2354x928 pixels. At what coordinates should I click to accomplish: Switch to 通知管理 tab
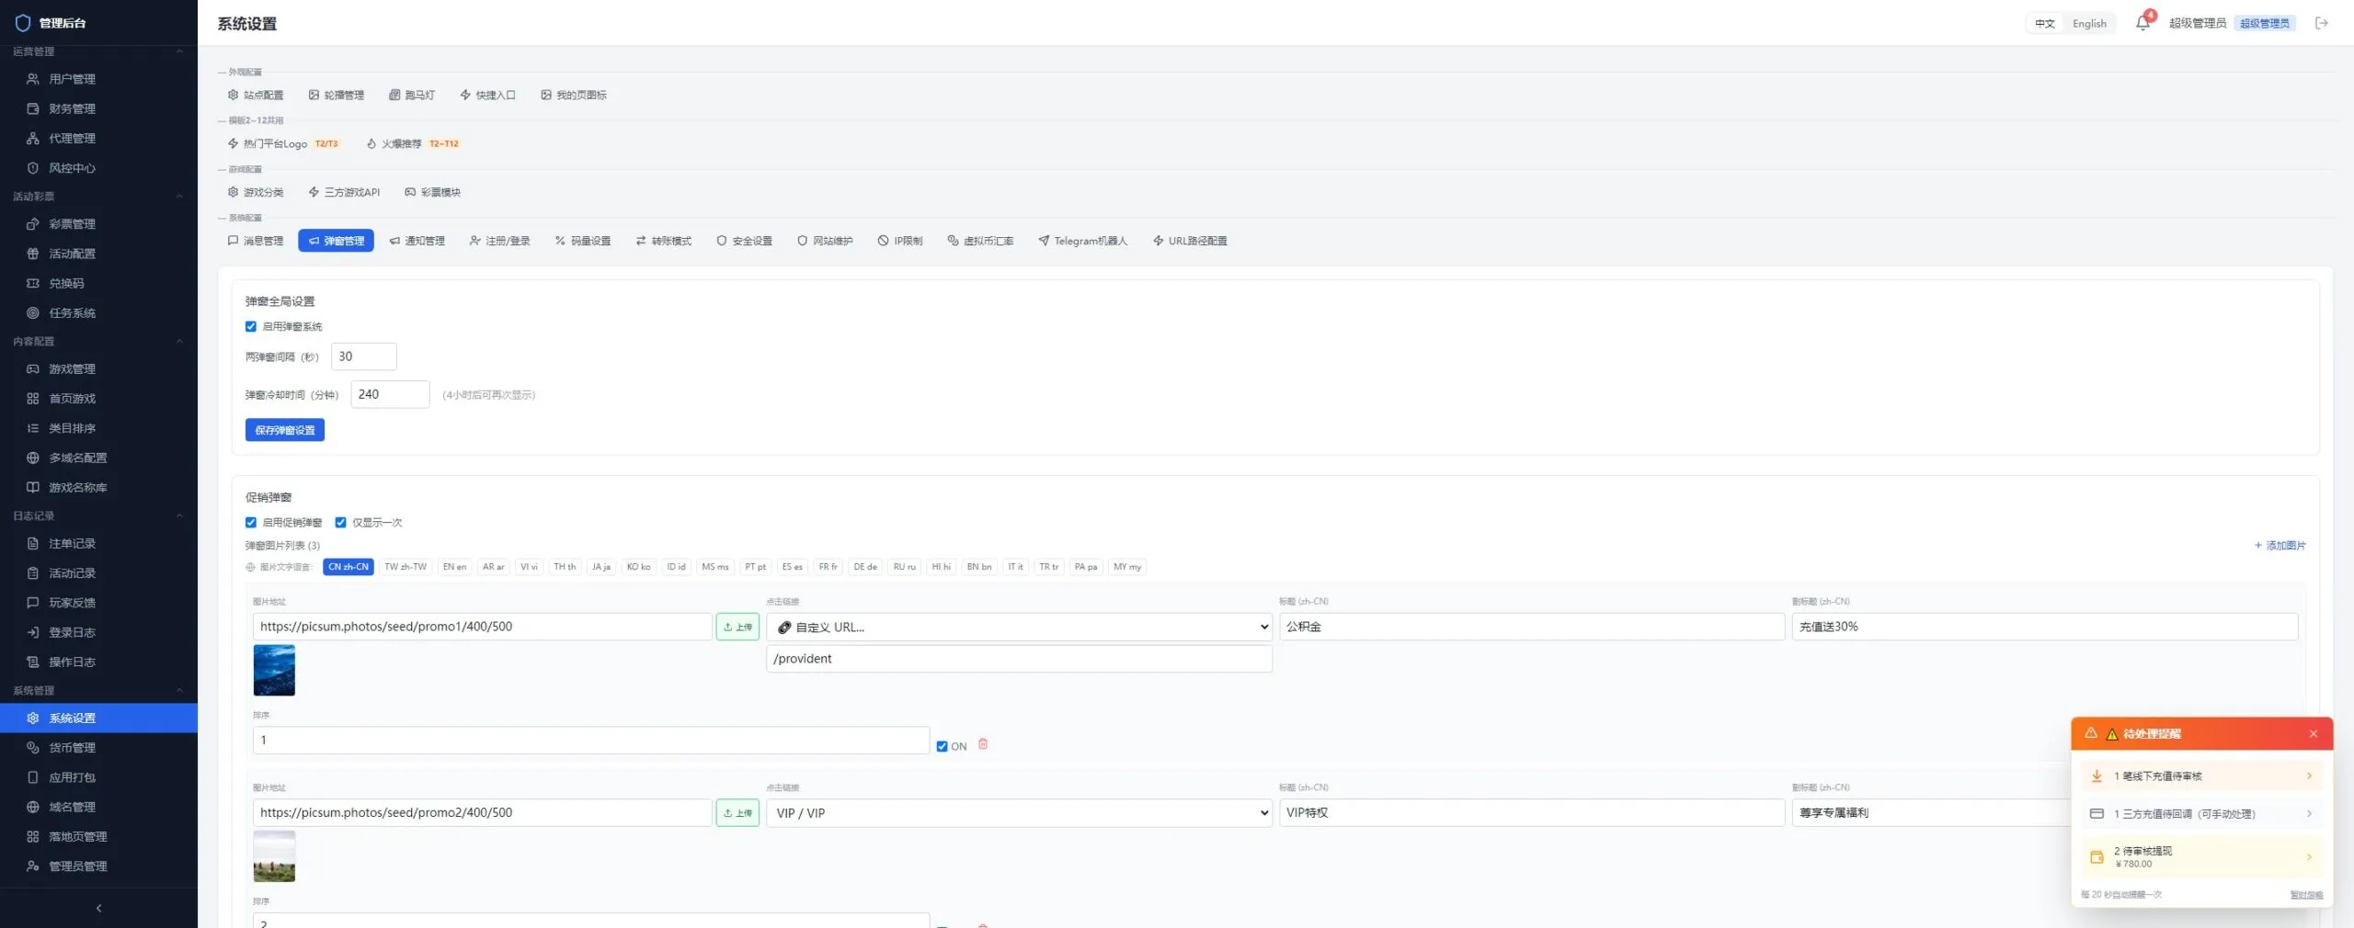pos(417,241)
